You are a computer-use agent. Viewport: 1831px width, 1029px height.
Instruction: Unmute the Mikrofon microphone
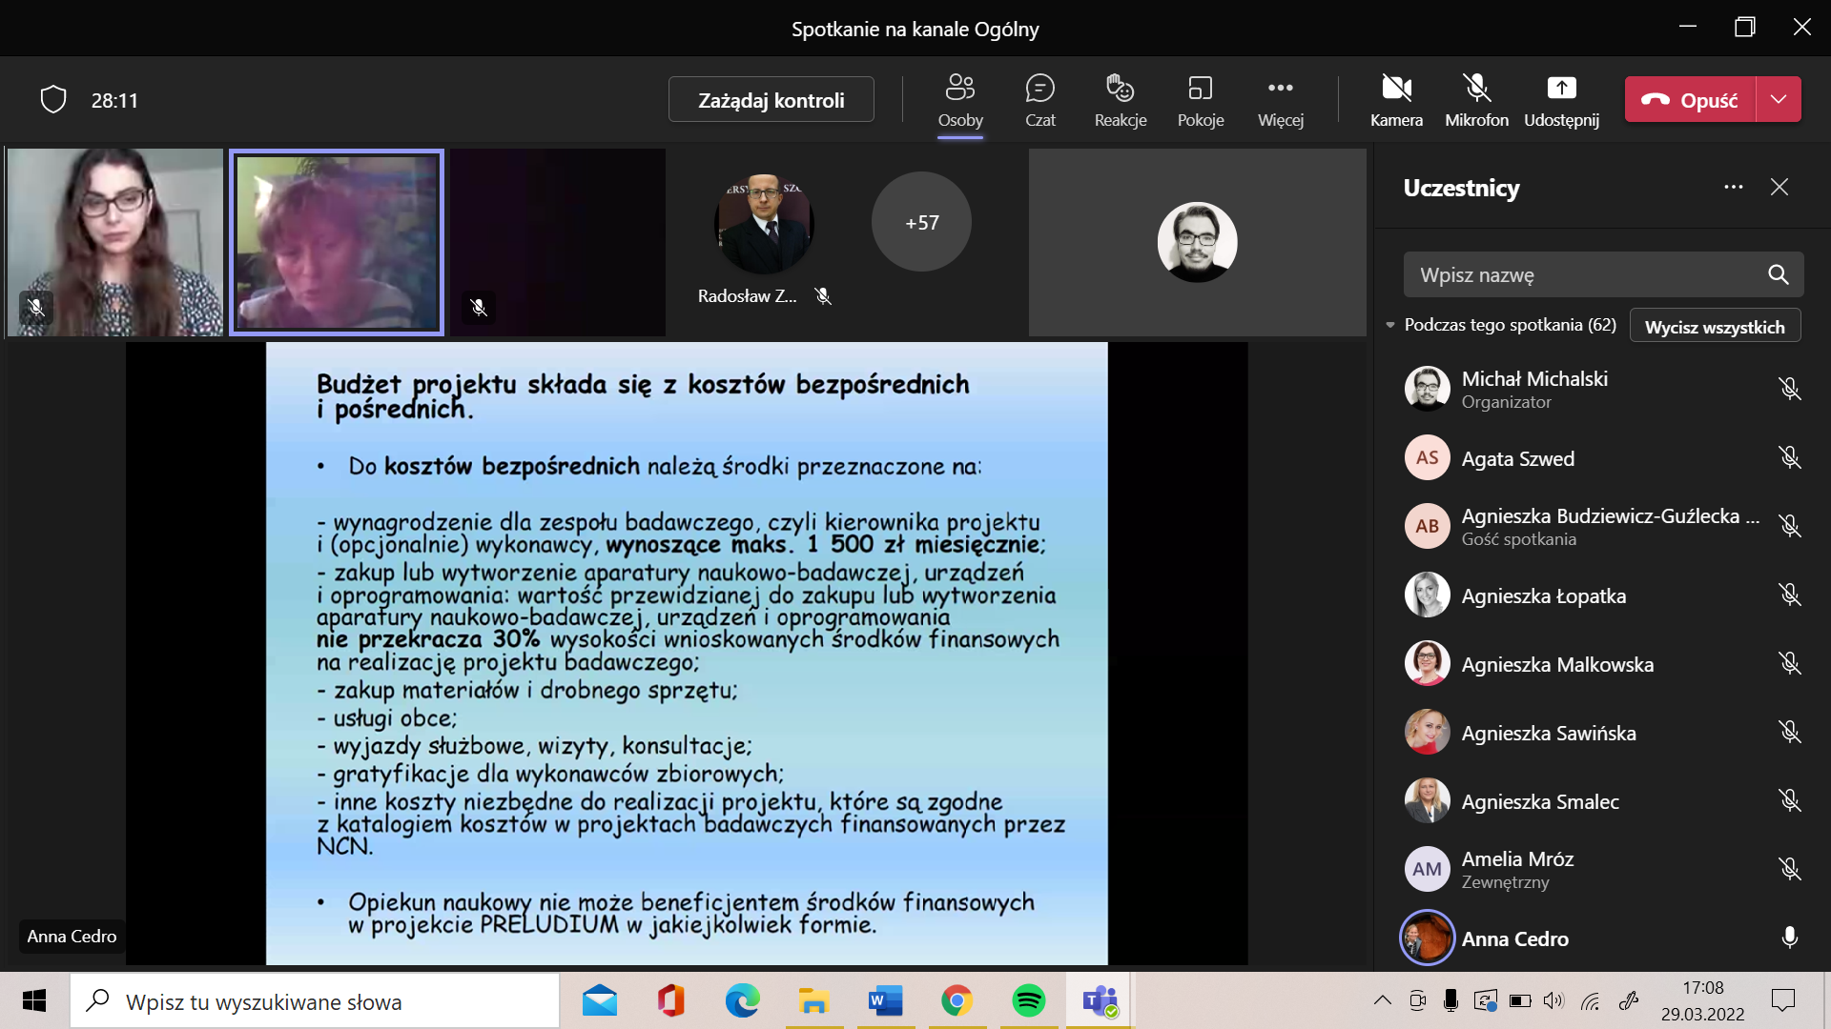click(1476, 99)
